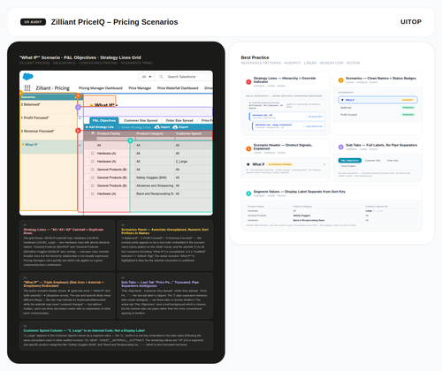The height and width of the screenshot is (371, 442).
Task: Select Customer Size tab in Best Practice card
Action: coord(372,161)
